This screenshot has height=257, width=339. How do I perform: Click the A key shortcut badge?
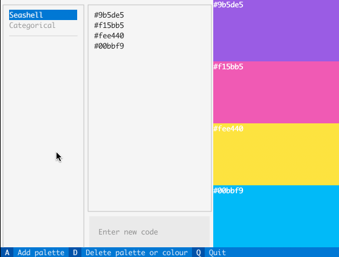[x=7, y=252]
